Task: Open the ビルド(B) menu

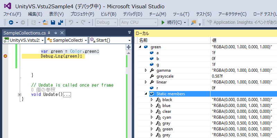Action: coord(108,14)
